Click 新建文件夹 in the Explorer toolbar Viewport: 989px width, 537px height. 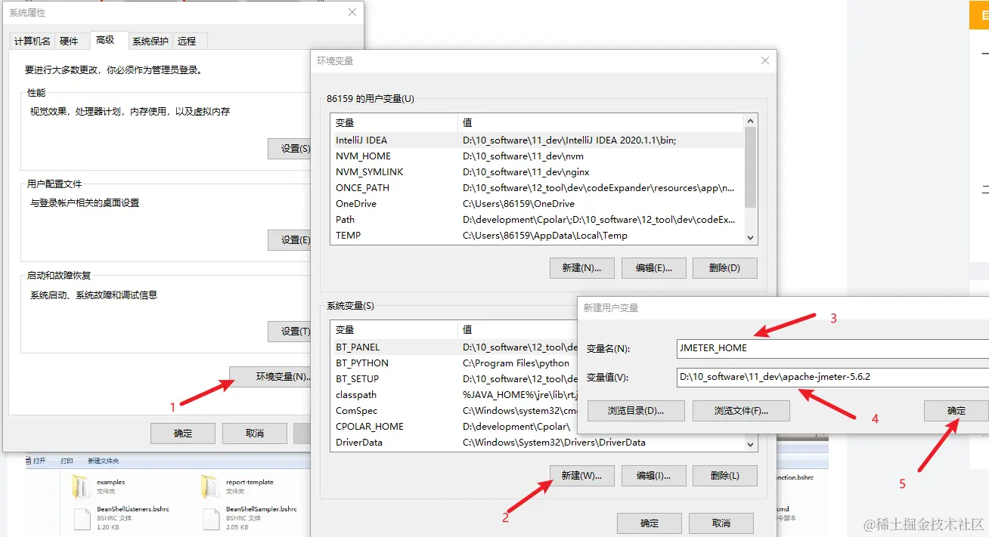[103, 461]
